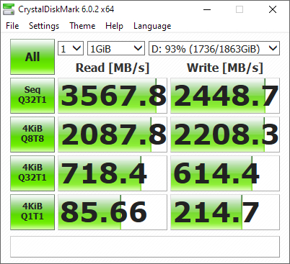Click the sequential write result 2448.7
This screenshot has height=264, width=290.
point(225,96)
